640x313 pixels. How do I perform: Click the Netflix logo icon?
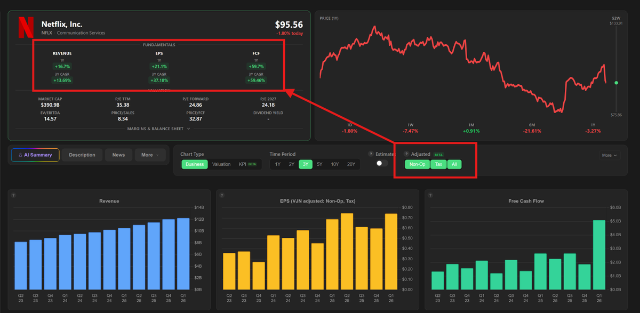(26, 28)
